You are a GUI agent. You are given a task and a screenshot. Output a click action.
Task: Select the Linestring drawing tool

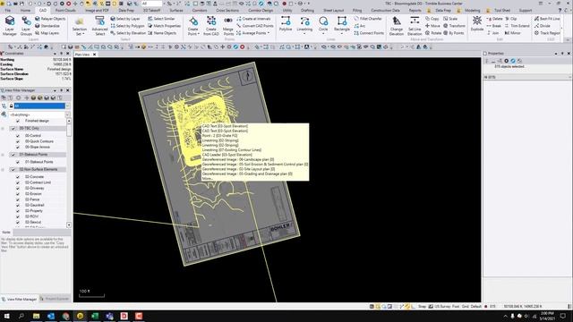pyautogui.click(x=304, y=26)
